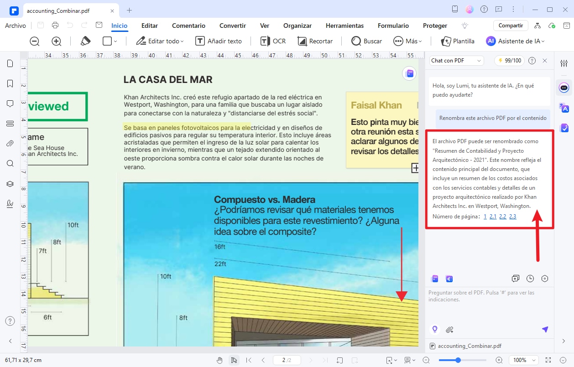Viewport: 574px width, 367px height.
Task: Click the zoom slider in the status bar
Action: [463, 360]
